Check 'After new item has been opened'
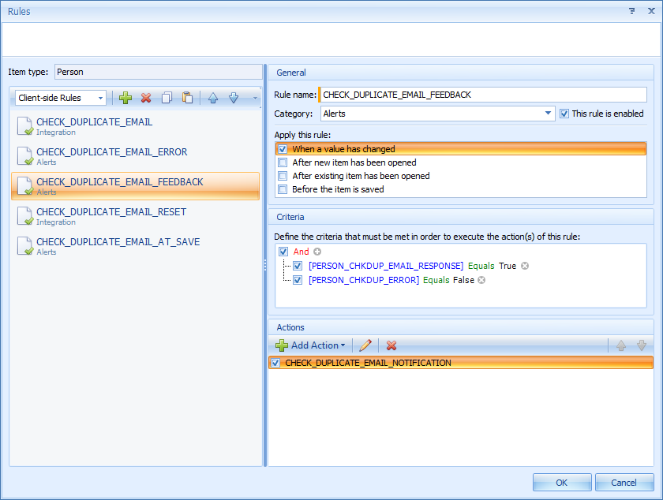The height and width of the screenshot is (500, 663). tap(283, 162)
